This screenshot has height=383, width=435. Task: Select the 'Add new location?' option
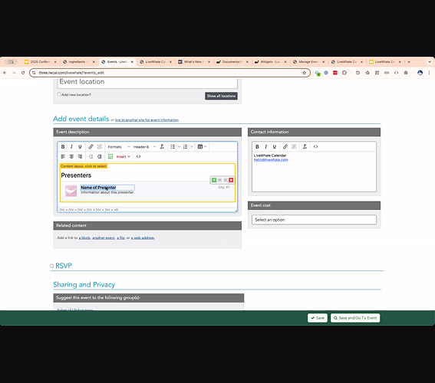(59, 94)
